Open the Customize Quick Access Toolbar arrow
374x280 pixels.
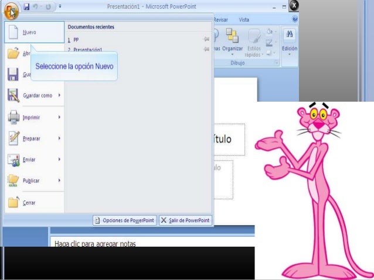click(x=60, y=6)
